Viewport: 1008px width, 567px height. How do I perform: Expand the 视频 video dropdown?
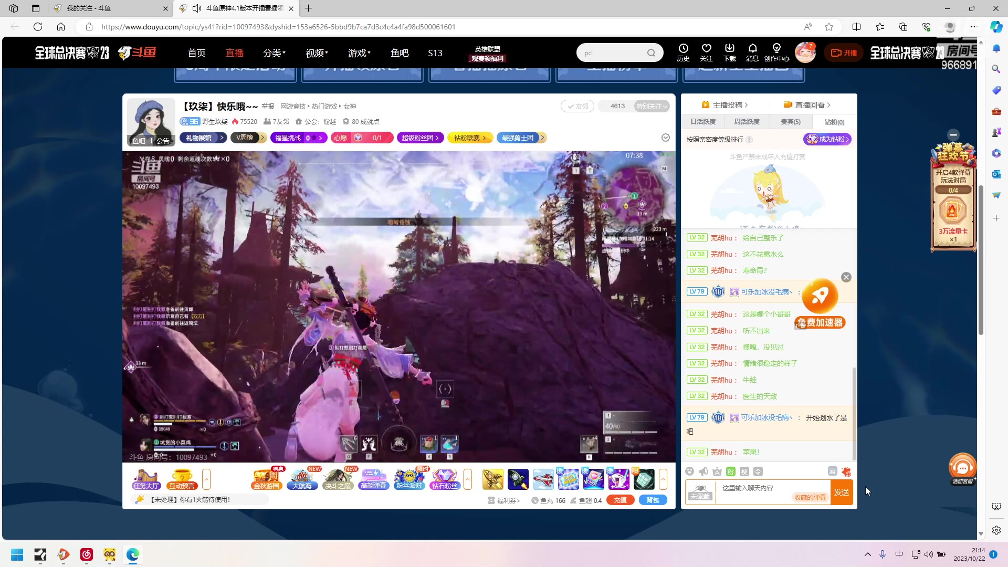click(317, 53)
